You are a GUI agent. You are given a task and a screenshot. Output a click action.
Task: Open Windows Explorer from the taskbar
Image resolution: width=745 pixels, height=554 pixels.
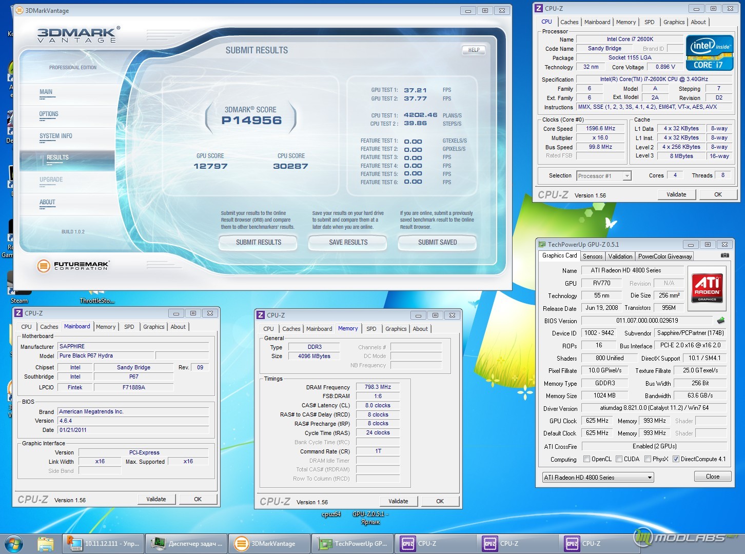pyautogui.click(x=46, y=544)
